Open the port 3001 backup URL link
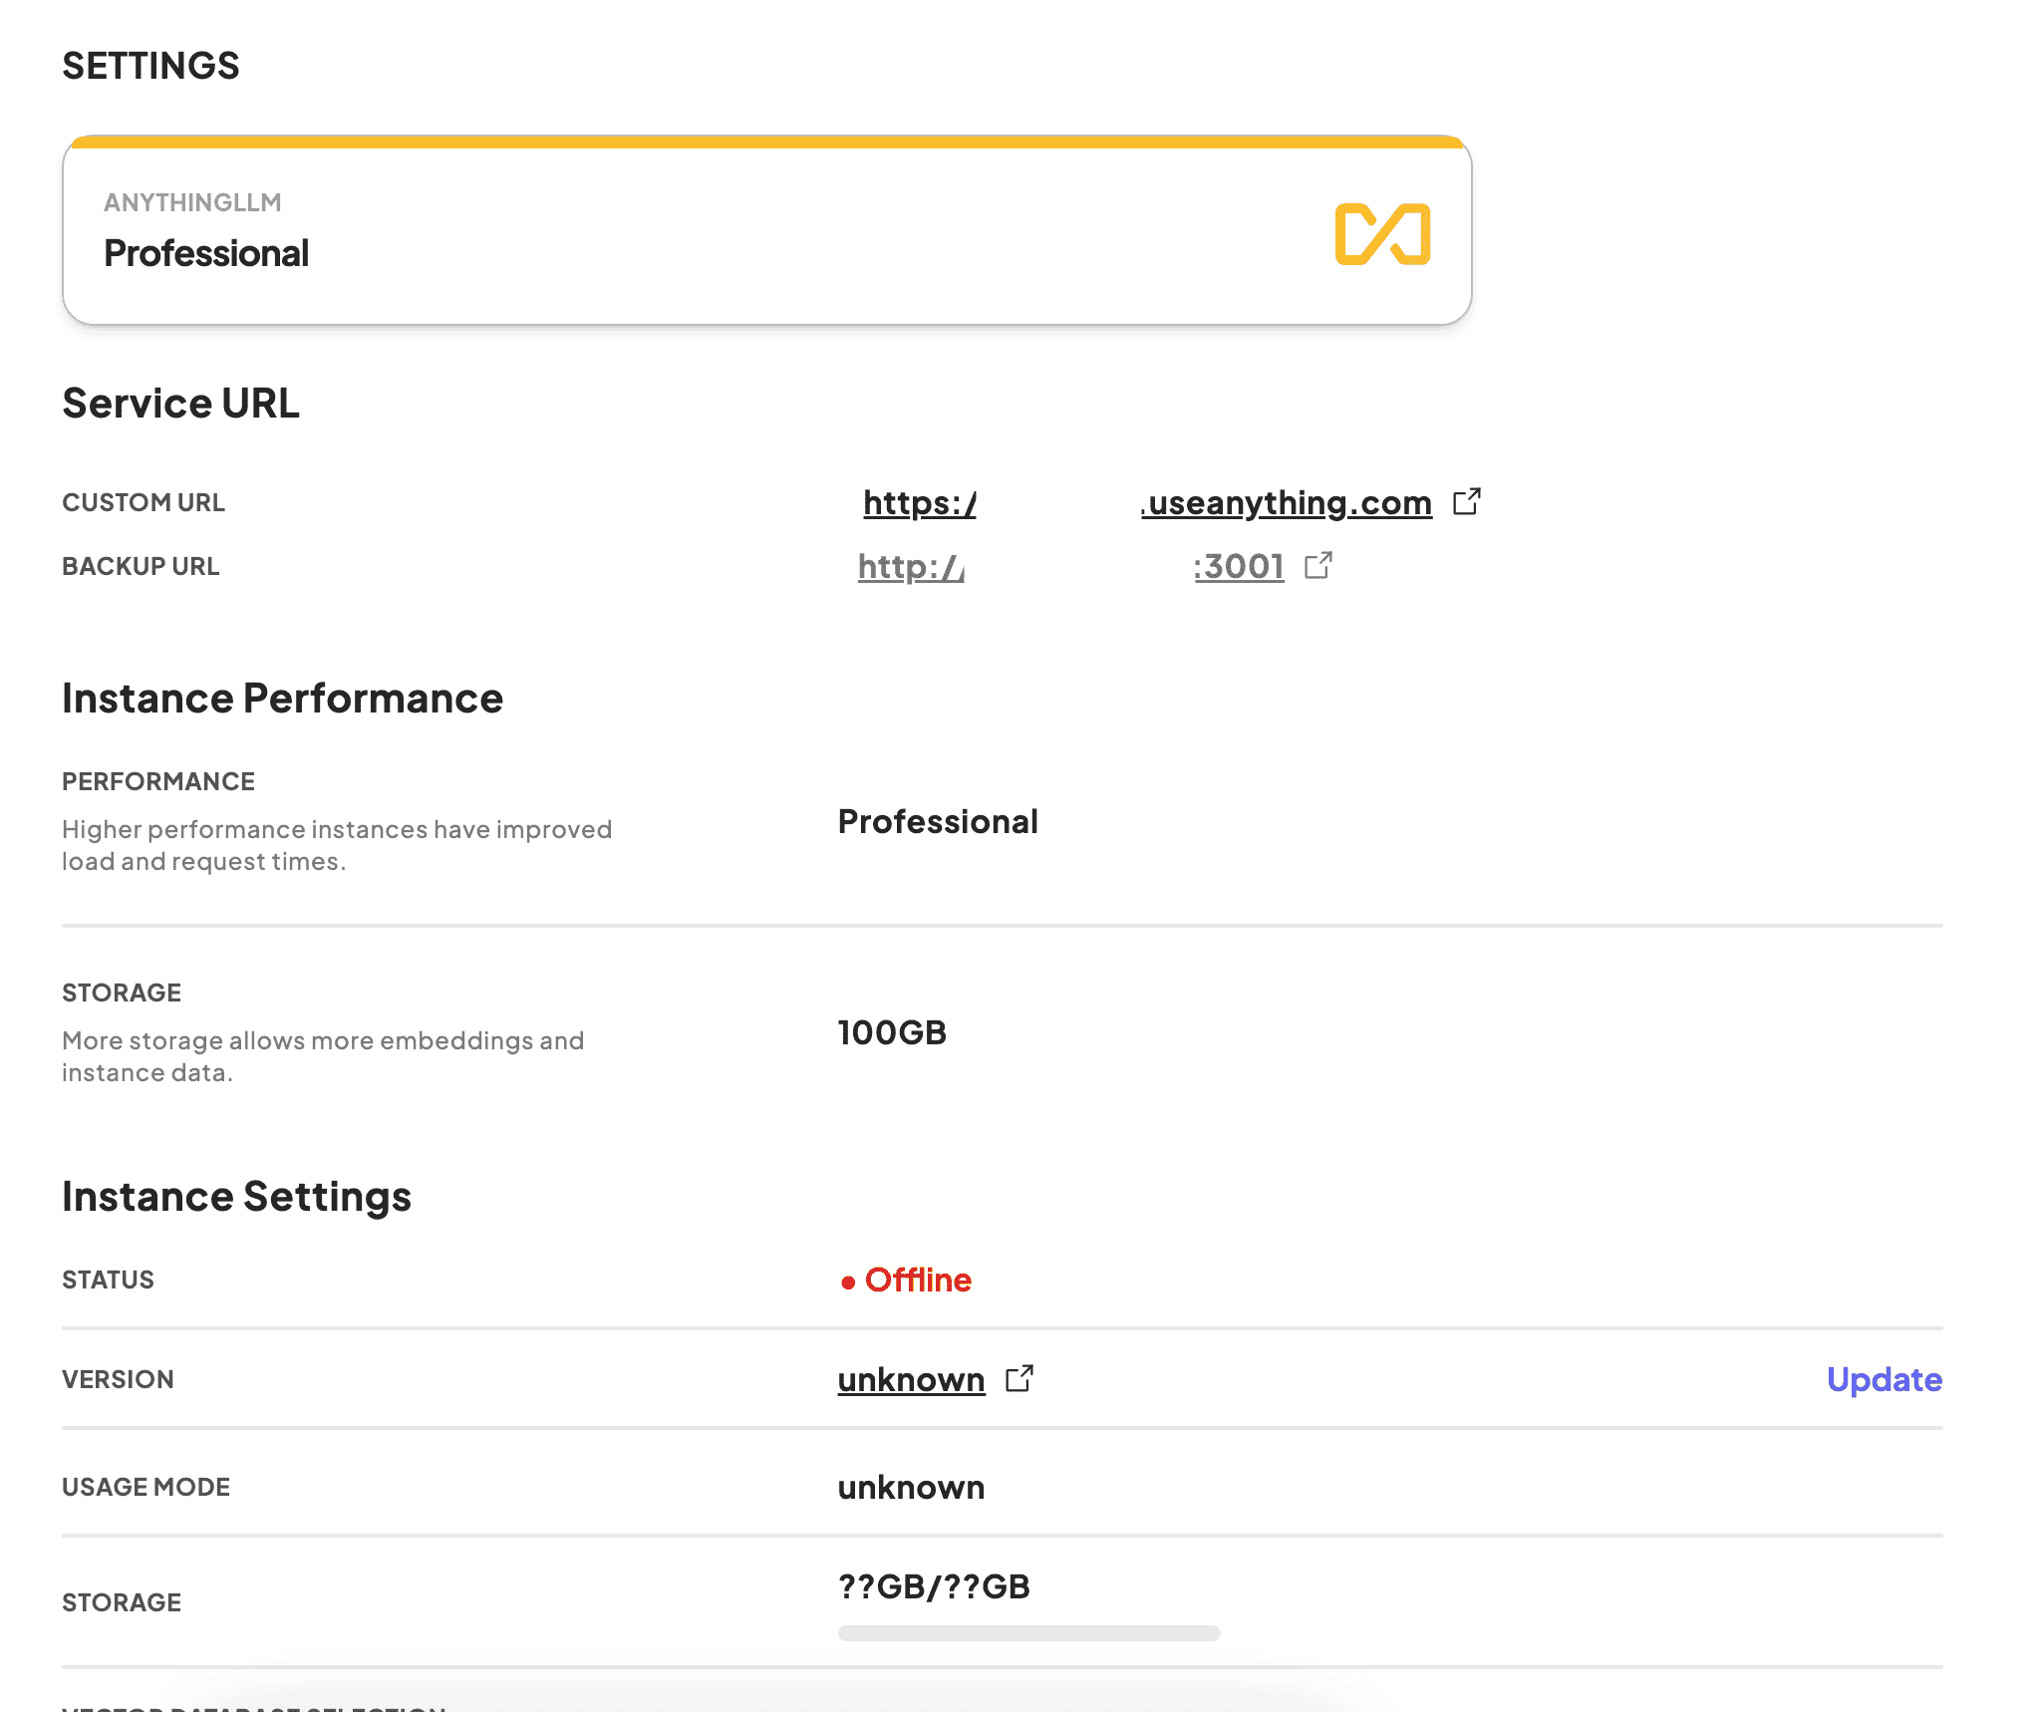Image resolution: width=2037 pixels, height=1712 pixels. 1239,567
